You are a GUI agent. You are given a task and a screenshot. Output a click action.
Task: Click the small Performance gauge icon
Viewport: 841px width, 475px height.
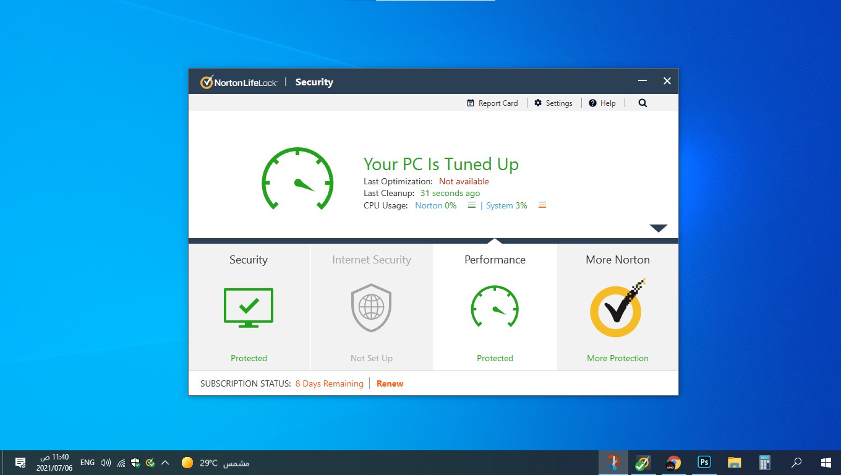(x=495, y=306)
